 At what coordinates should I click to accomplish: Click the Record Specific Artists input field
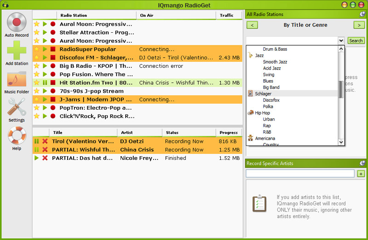coord(300,174)
